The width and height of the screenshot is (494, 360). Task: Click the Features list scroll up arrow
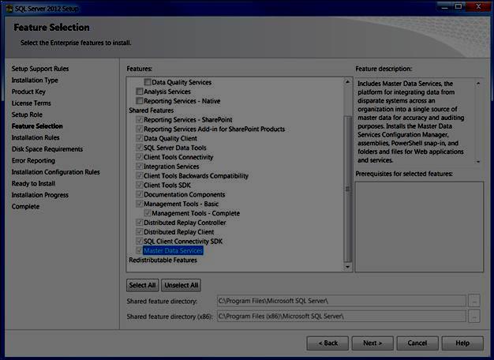(x=347, y=82)
